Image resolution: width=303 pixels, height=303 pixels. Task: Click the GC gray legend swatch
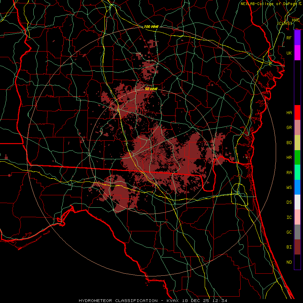tap(297, 232)
